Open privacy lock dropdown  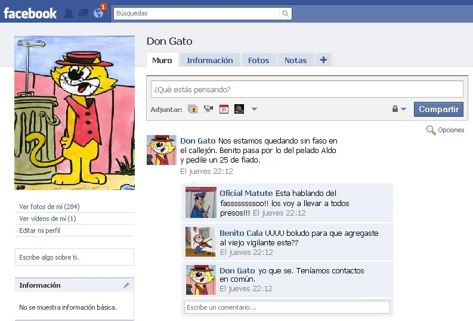tap(399, 109)
